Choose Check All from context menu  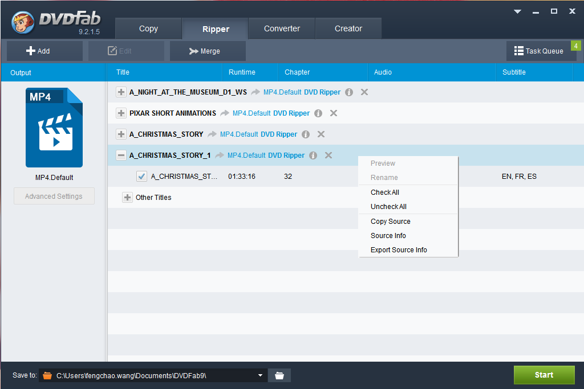tap(385, 193)
